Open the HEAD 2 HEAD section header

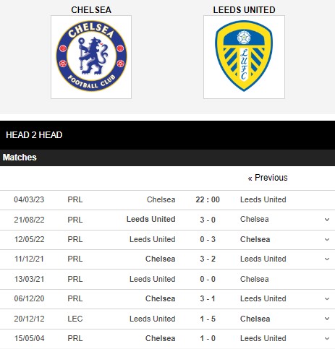(x=34, y=135)
